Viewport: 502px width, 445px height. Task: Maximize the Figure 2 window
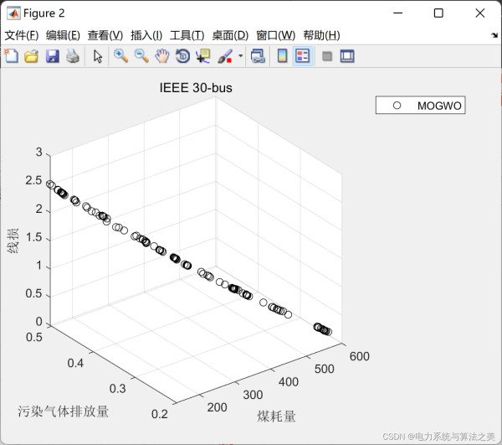click(x=438, y=13)
